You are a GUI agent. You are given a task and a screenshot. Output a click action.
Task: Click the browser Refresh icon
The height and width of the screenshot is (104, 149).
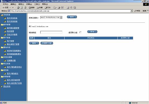(x=22, y=8)
